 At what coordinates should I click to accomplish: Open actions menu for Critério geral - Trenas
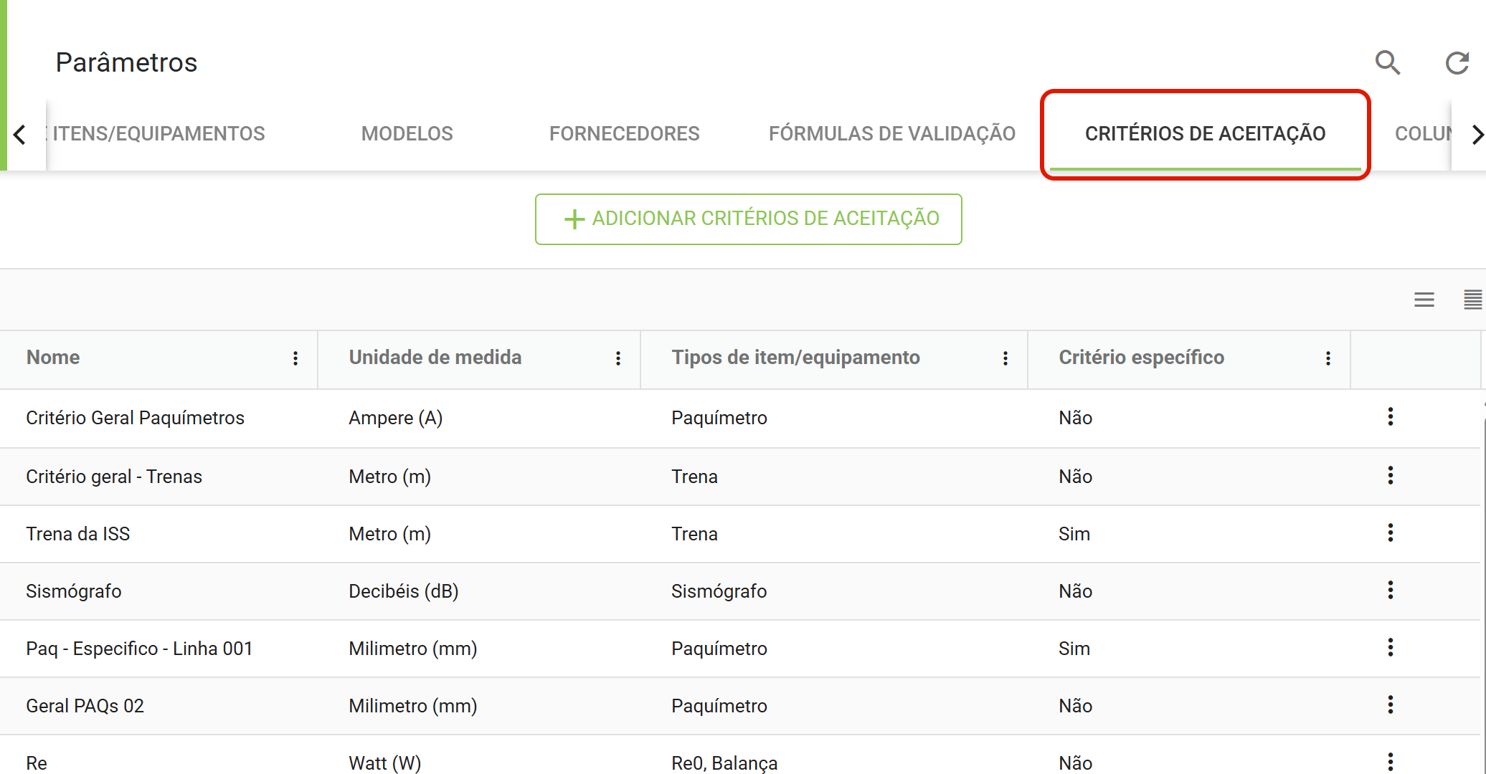(1391, 476)
